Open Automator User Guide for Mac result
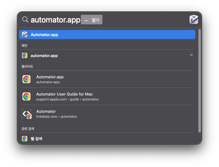Viewport: 219px width, 167px height. (x=107, y=96)
